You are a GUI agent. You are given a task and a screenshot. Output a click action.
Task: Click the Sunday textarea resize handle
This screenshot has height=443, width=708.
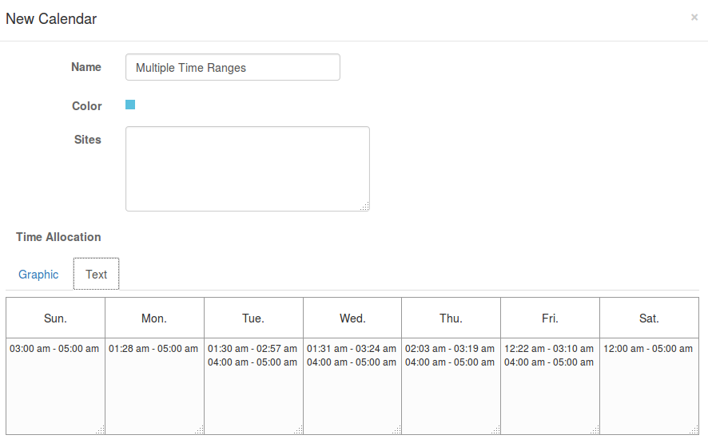click(100, 429)
